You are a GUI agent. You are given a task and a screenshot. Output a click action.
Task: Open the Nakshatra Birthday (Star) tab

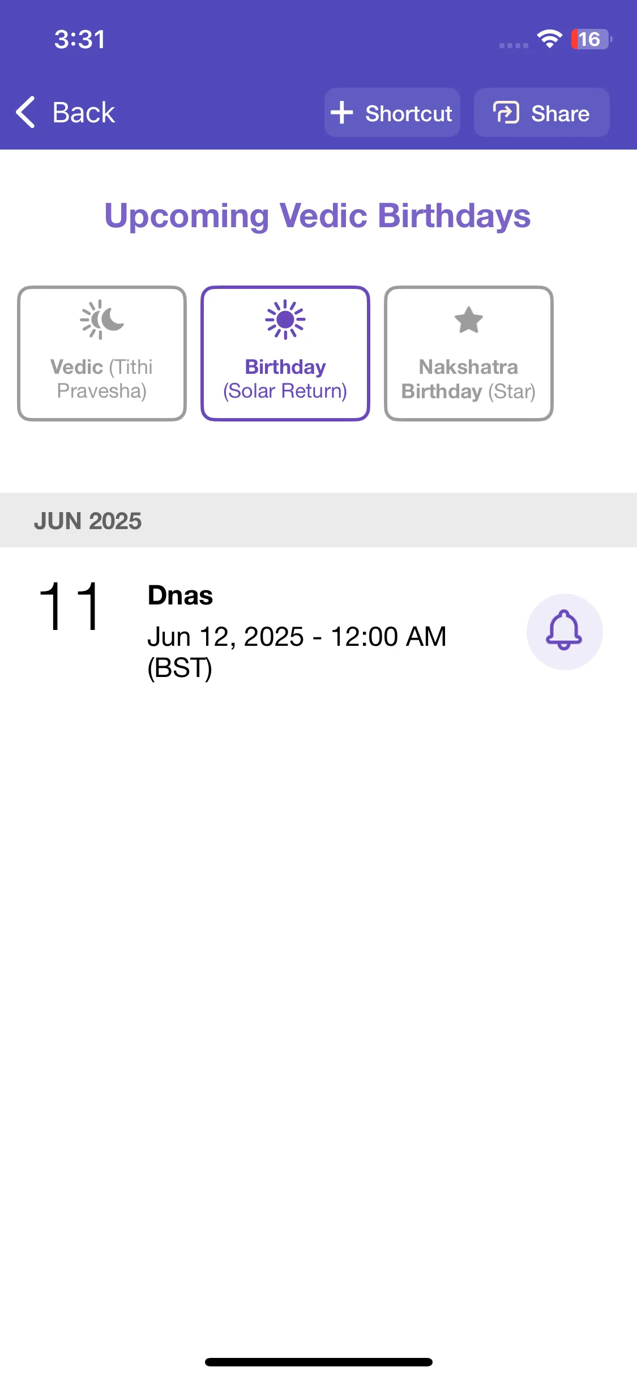click(469, 353)
